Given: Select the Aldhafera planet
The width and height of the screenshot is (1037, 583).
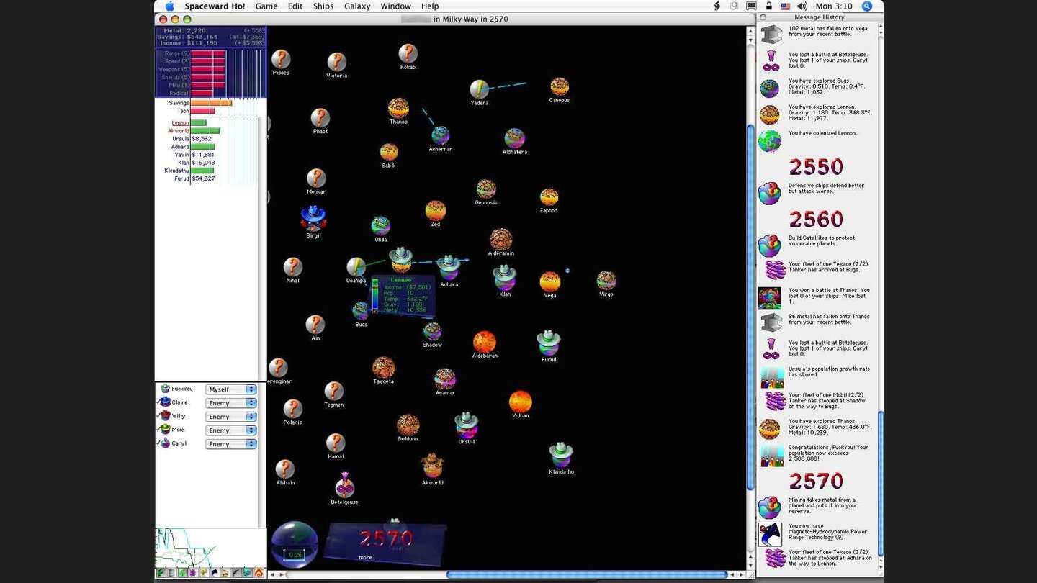Looking at the screenshot, I should tap(514, 138).
